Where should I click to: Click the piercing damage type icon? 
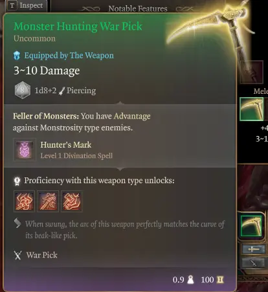point(61,91)
